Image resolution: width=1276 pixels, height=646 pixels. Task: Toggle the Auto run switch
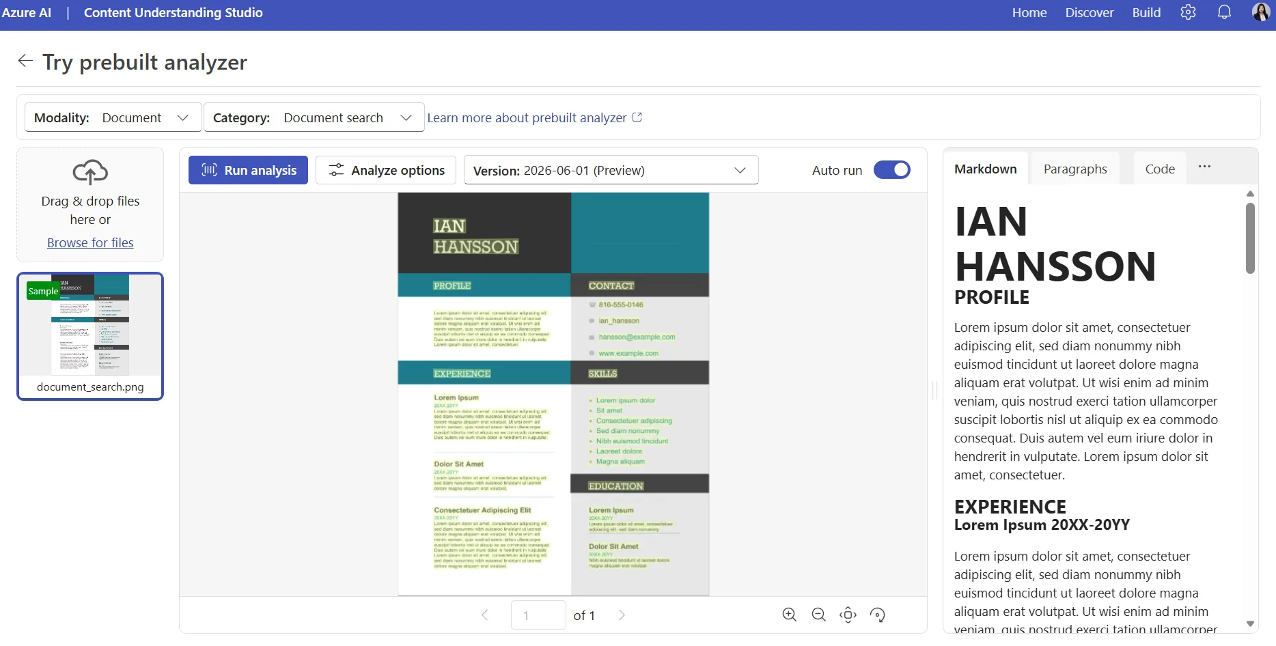pos(892,169)
